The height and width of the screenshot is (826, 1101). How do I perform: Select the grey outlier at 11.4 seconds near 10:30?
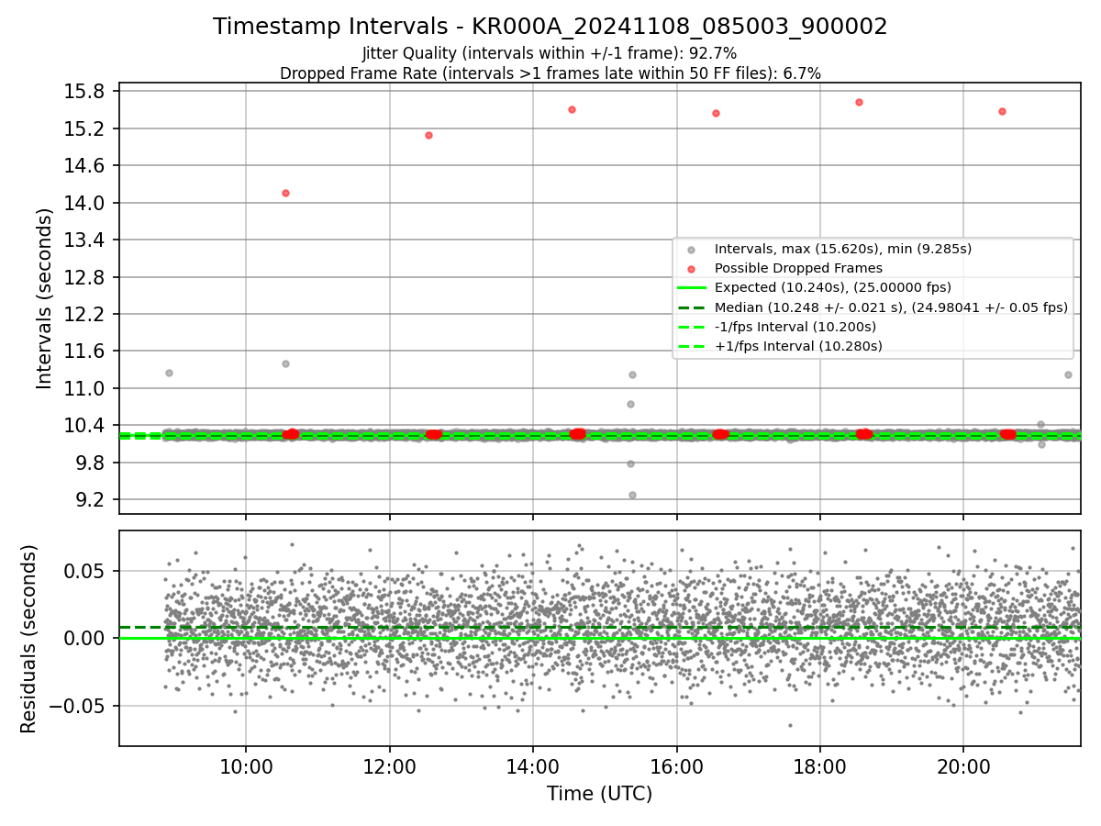[x=285, y=363]
